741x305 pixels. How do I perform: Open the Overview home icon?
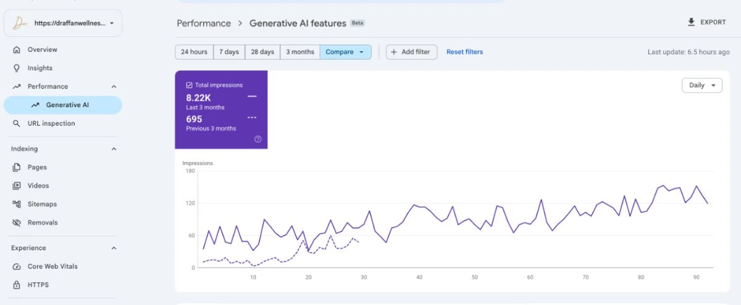tap(17, 50)
